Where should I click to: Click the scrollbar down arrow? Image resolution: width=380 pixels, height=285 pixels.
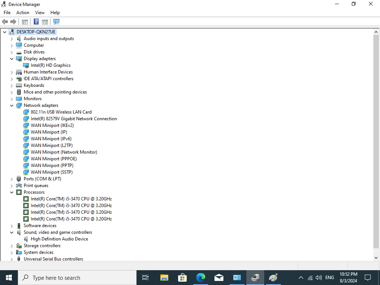(376, 258)
